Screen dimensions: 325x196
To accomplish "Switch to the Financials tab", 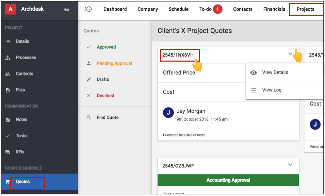I will 274,9.
